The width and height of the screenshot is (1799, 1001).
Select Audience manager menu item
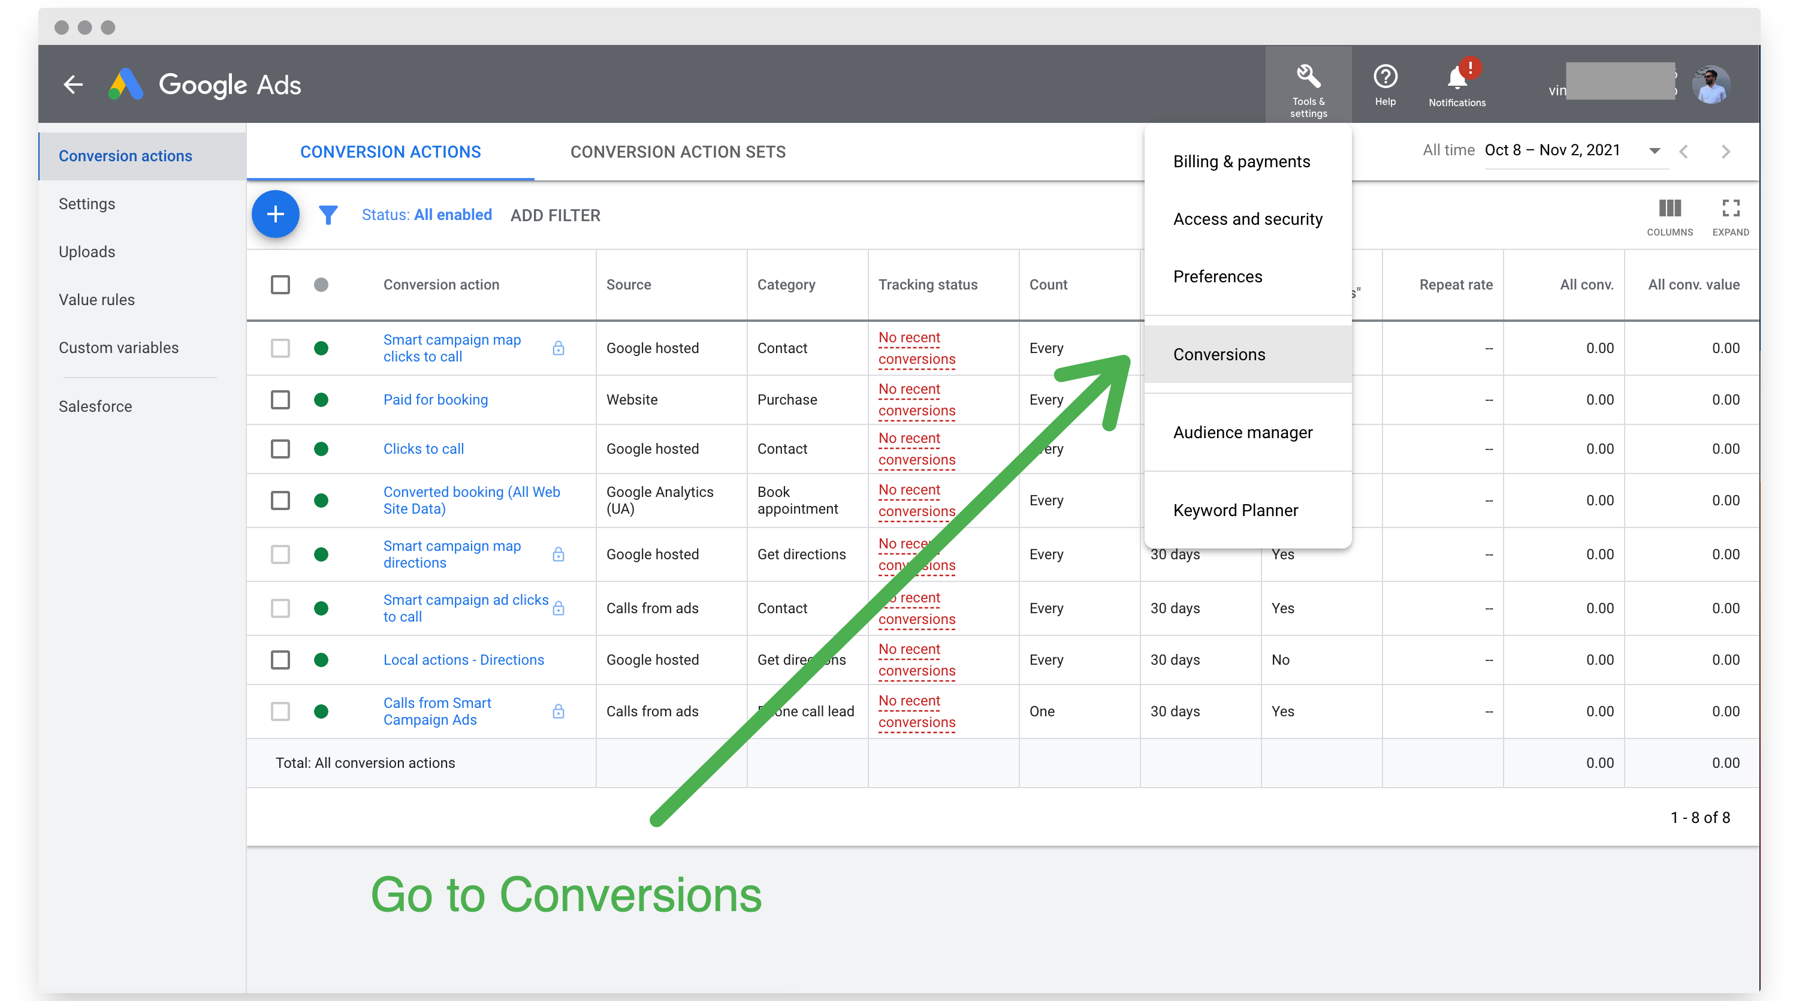(1247, 432)
